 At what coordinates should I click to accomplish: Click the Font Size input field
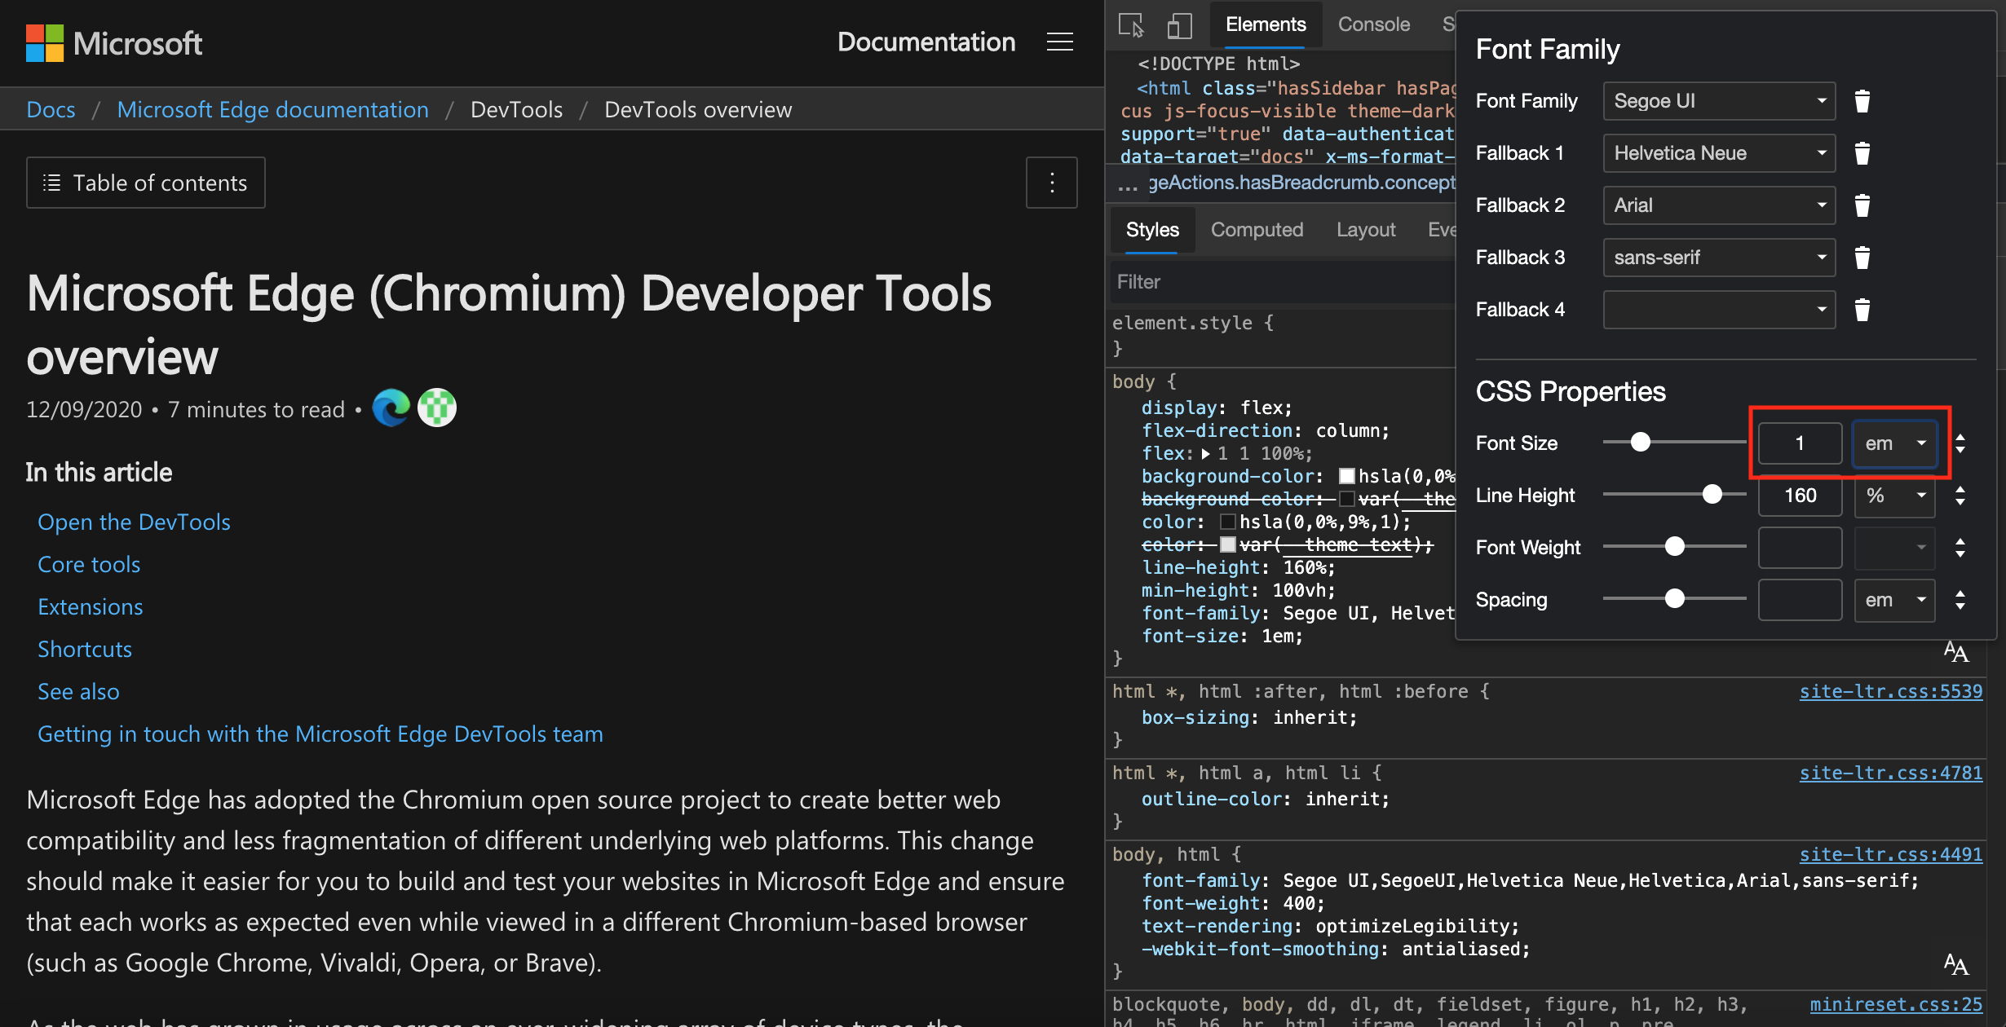coord(1799,442)
